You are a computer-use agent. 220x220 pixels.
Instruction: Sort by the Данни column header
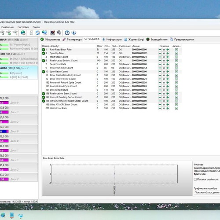point(136,46)
